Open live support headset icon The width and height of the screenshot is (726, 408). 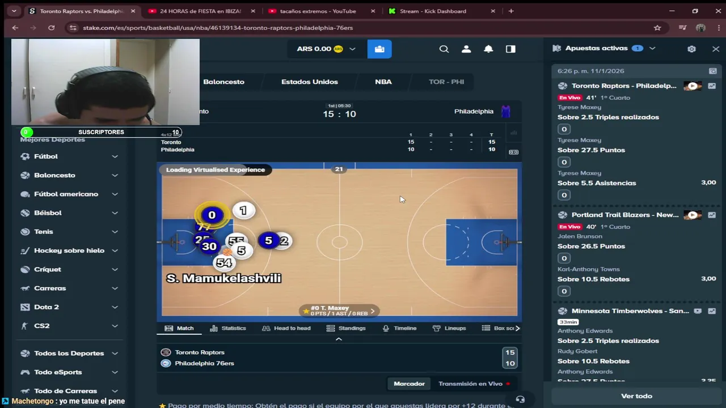(x=520, y=399)
